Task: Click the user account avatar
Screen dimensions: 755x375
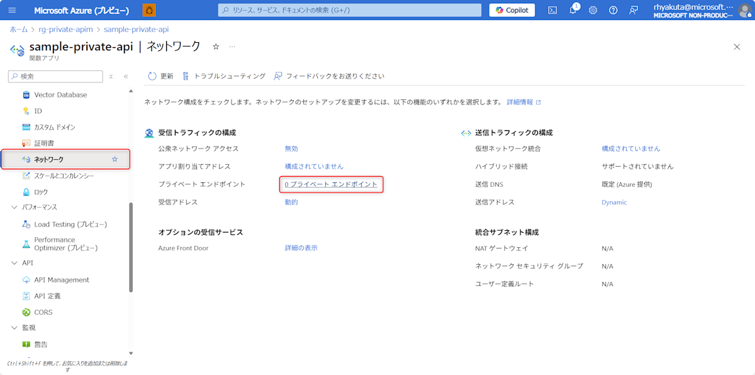Action: (744, 10)
